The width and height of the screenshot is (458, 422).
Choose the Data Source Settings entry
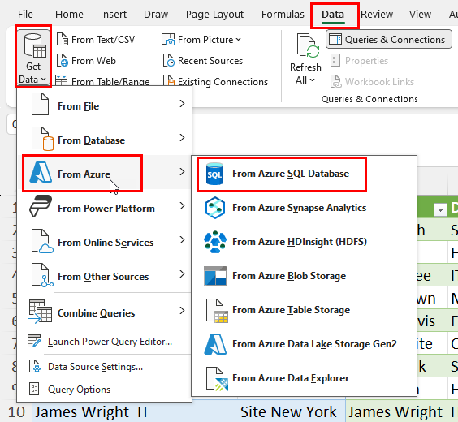[104, 367]
